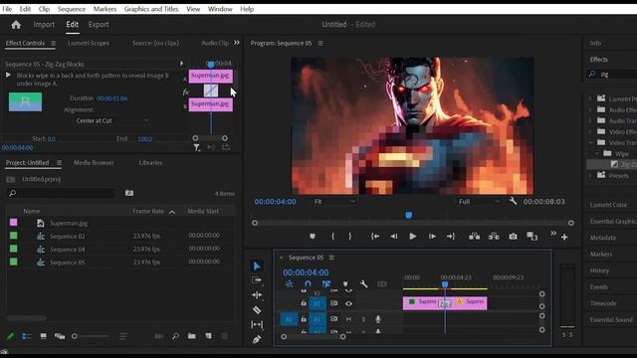This screenshot has width=637, height=358.
Task: Open Project panel hamburger menu
Action: tap(59, 163)
